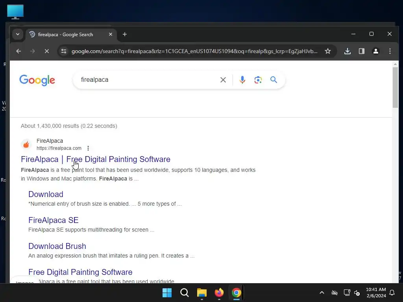This screenshot has width=403, height=302.
Task: Open FireAlpaca | Free Digital Painting Software
Action: (x=96, y=159)
